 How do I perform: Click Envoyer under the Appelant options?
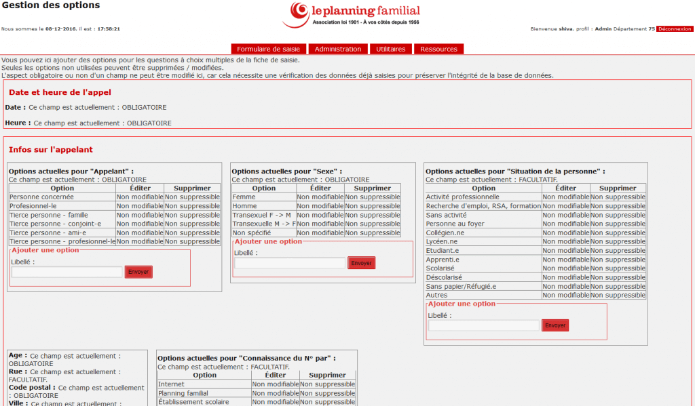[138, 272]
